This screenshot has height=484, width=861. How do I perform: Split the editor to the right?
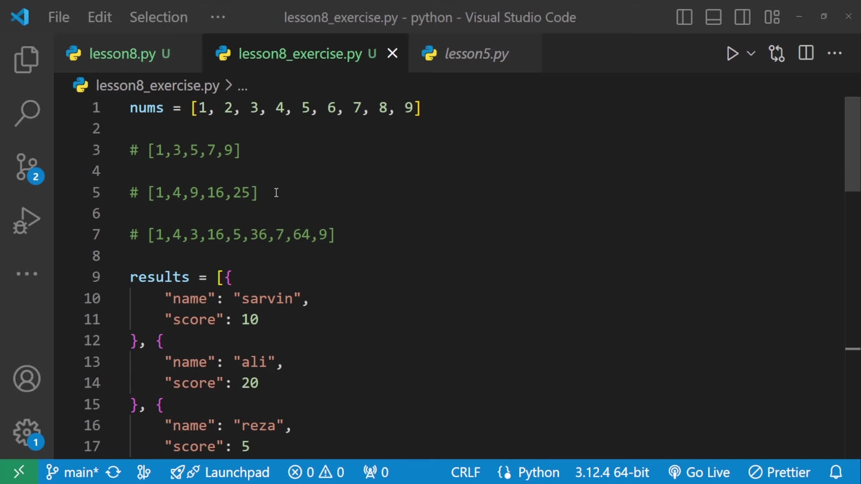806,53
